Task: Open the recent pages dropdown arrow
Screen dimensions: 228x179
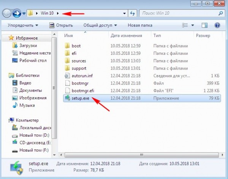Action: click(x=24, y=13)
